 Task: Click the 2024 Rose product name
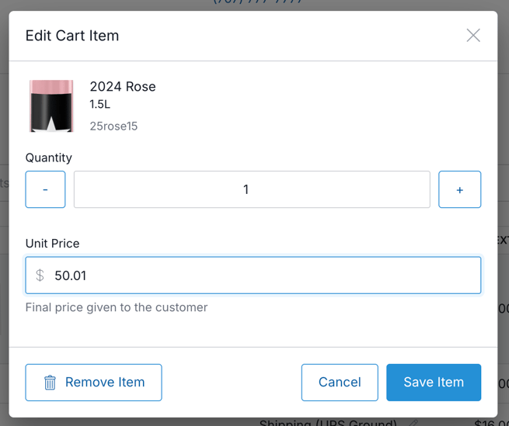(x=123, y=87)
